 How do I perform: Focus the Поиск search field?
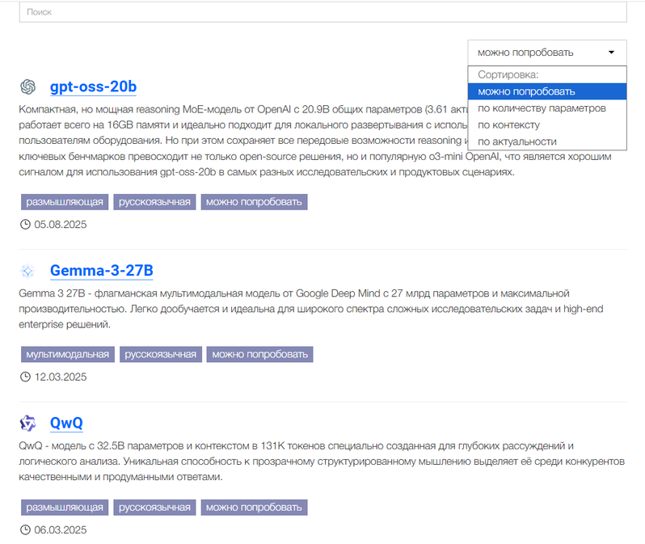coord(322,13)
